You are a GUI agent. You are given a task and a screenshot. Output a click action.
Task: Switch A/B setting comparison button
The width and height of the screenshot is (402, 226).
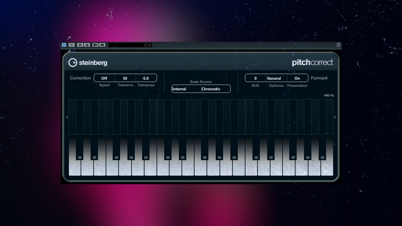point(95,45)
